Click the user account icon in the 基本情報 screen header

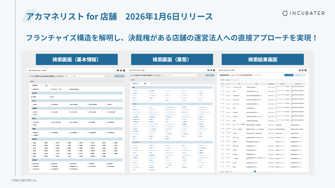point(118,70)
